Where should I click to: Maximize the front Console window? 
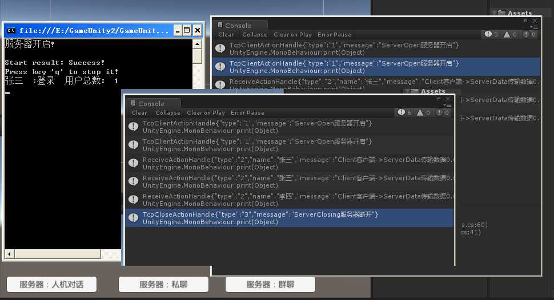point(439,99)
